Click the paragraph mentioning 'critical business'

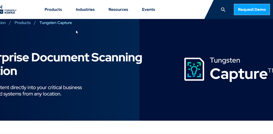pos(41,88)
